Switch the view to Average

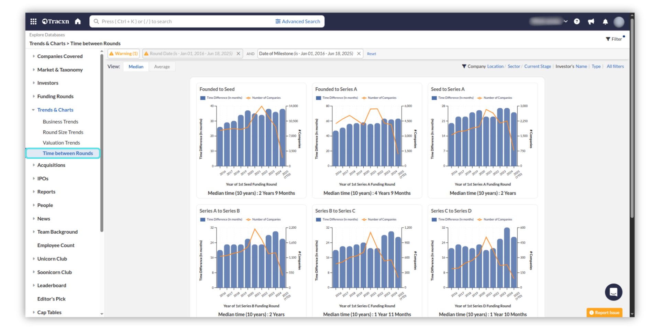(162, 67)
